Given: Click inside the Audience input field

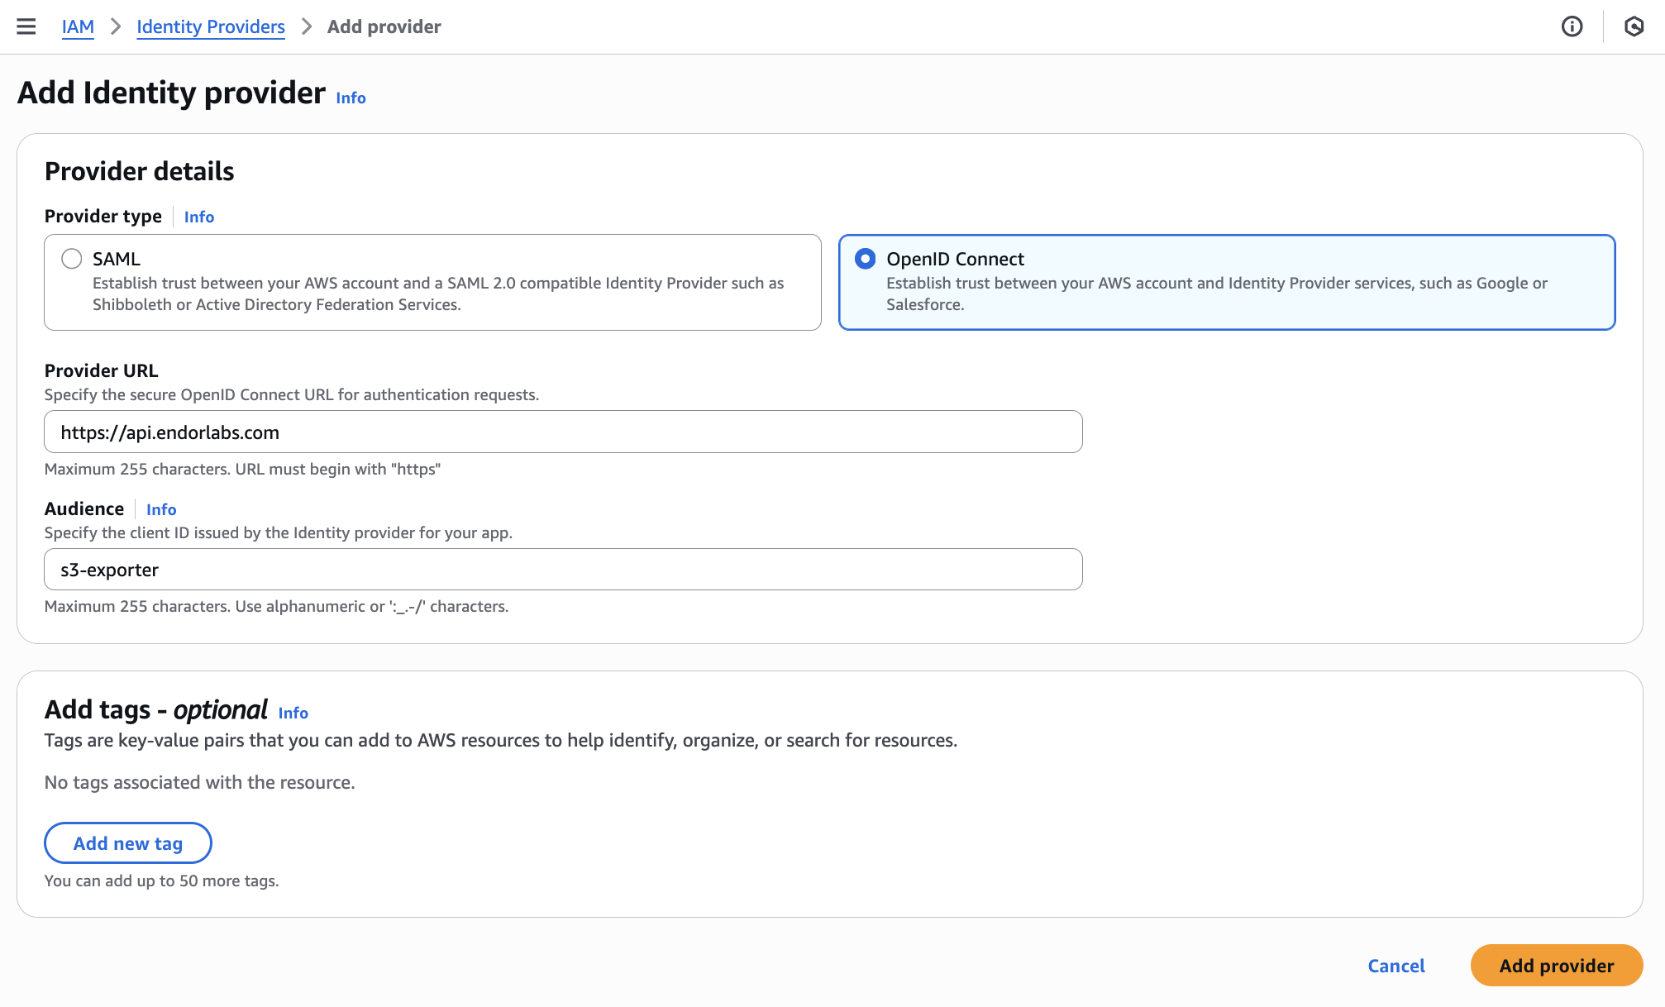Looking at the screenshot, I should coord(562,569).
